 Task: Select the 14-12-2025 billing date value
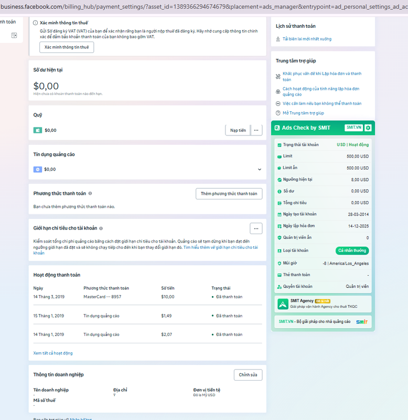click(358, 226)
